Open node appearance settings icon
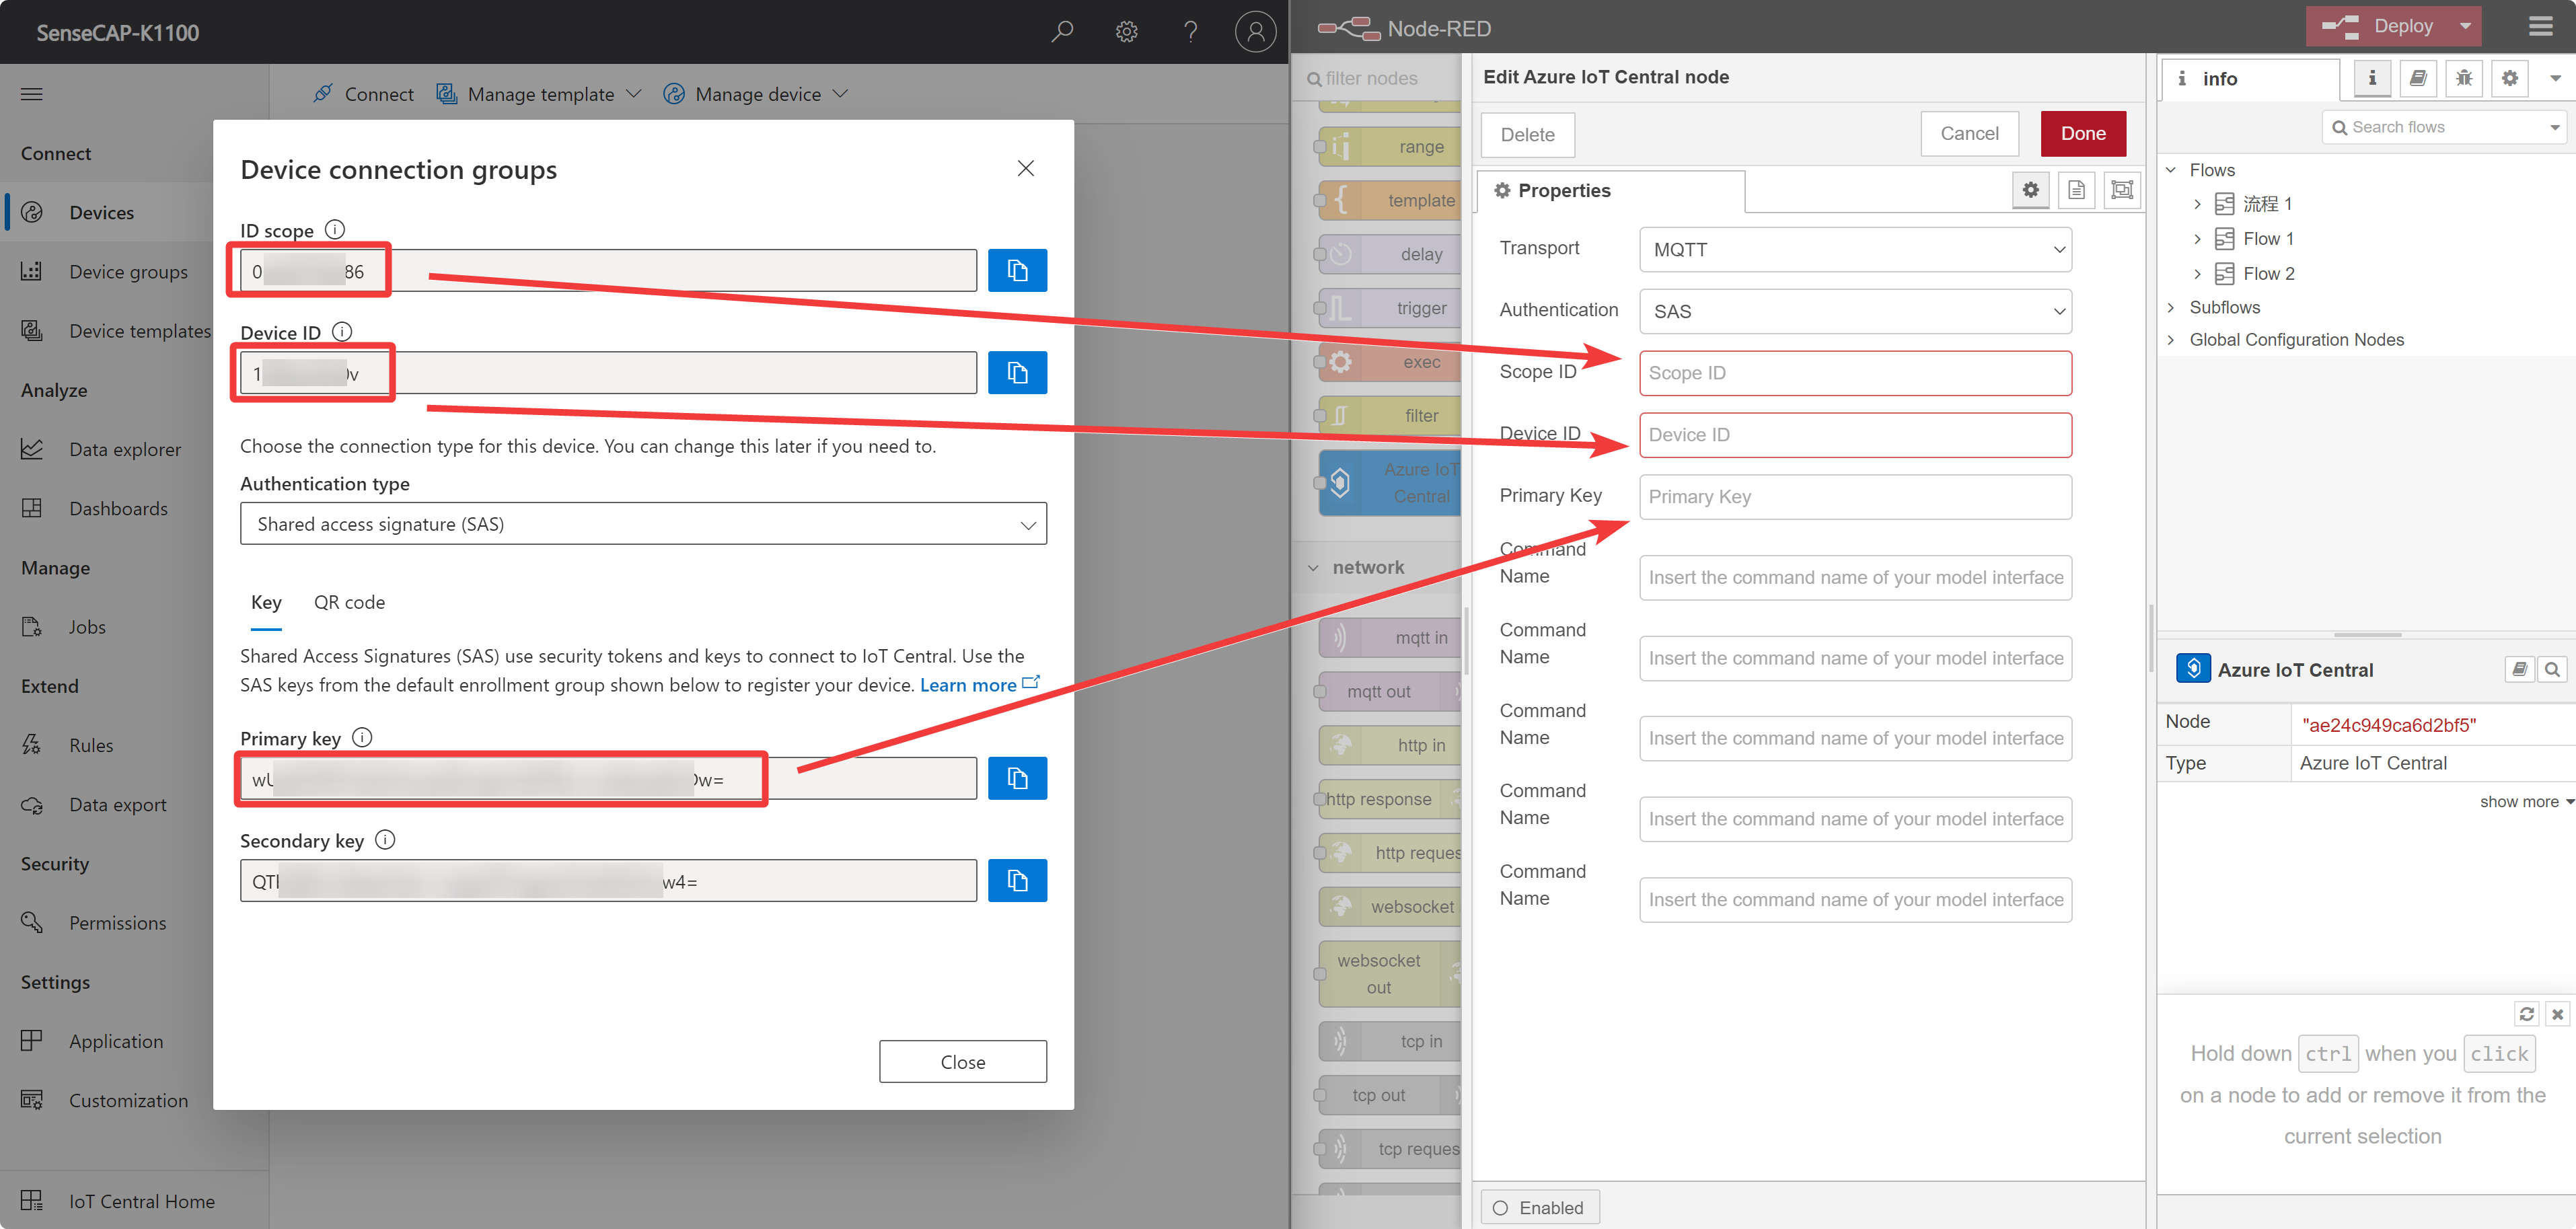 click(2122, 189)
